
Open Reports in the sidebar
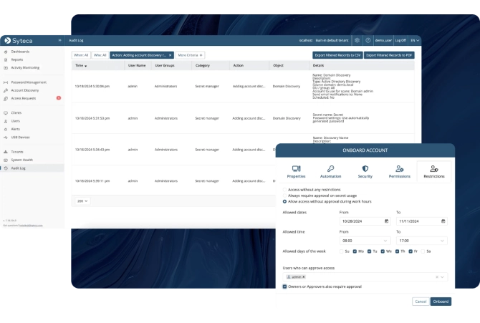pos(17,59)
